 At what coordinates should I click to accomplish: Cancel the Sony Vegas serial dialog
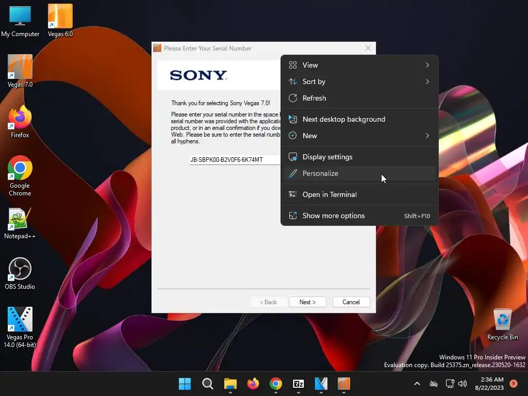(x=351, y=302)
